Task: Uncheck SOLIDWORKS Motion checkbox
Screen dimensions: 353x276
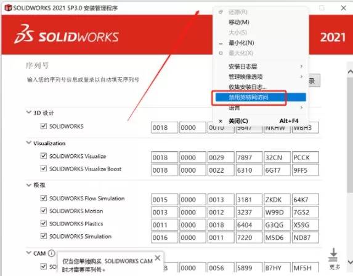Action: click(44, 211)
